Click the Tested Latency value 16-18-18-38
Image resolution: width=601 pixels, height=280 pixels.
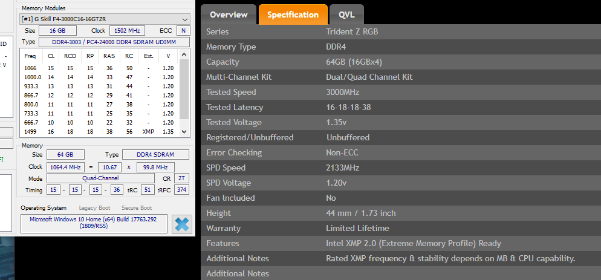pos(348,108)
